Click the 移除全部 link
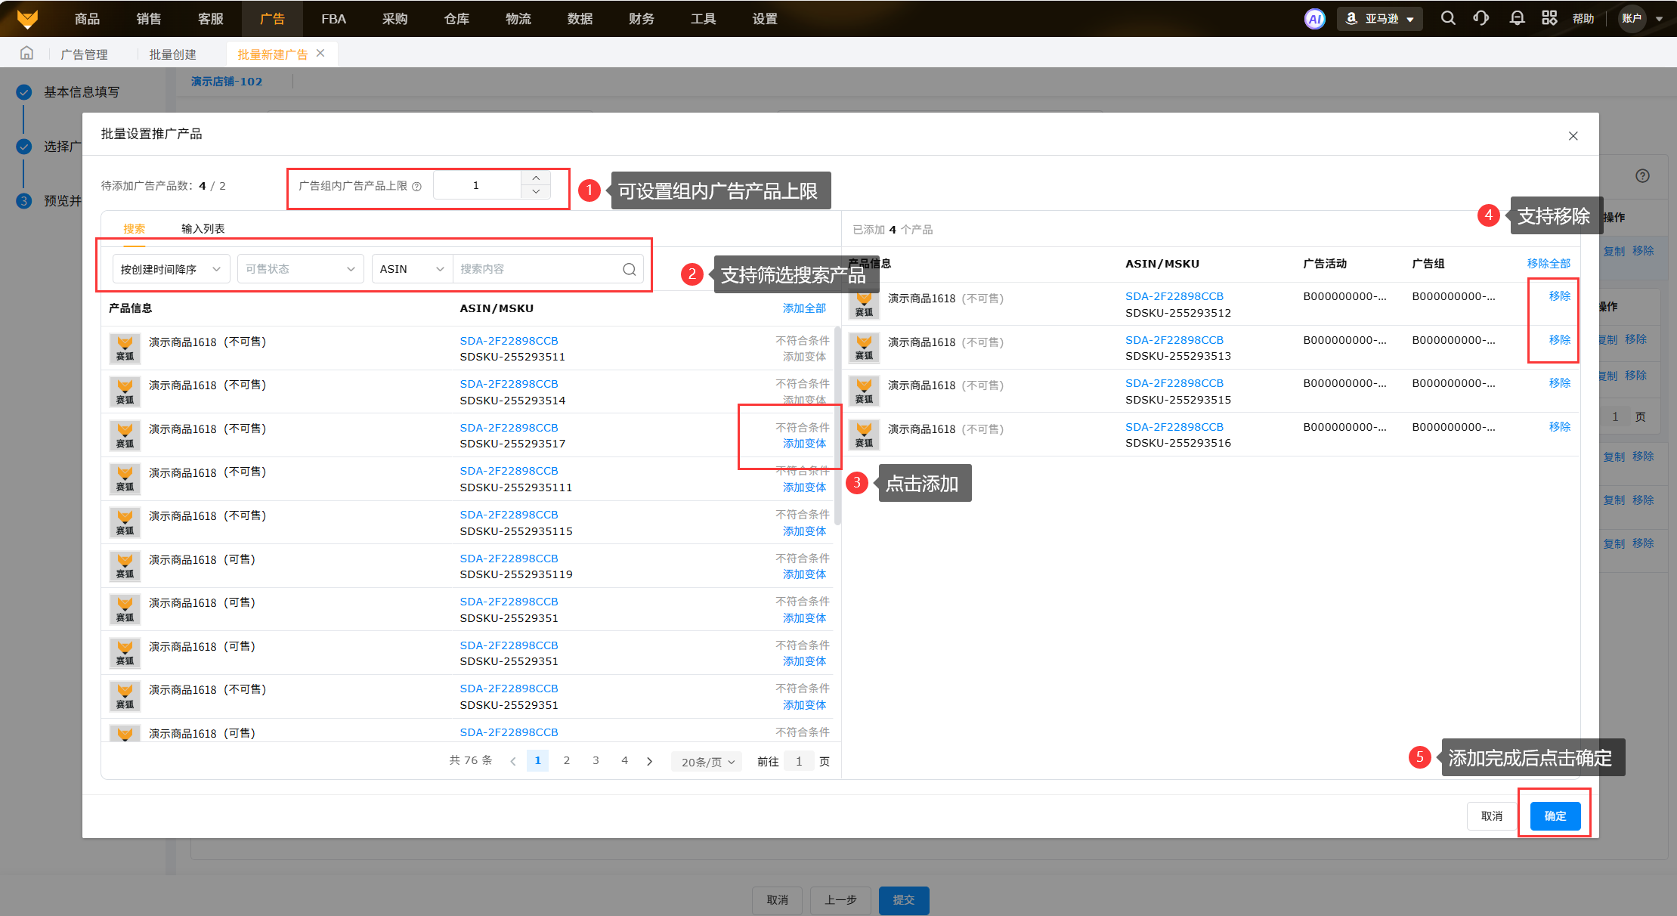This screenshot has width=1677, height=916. [x=1548, y=264]
